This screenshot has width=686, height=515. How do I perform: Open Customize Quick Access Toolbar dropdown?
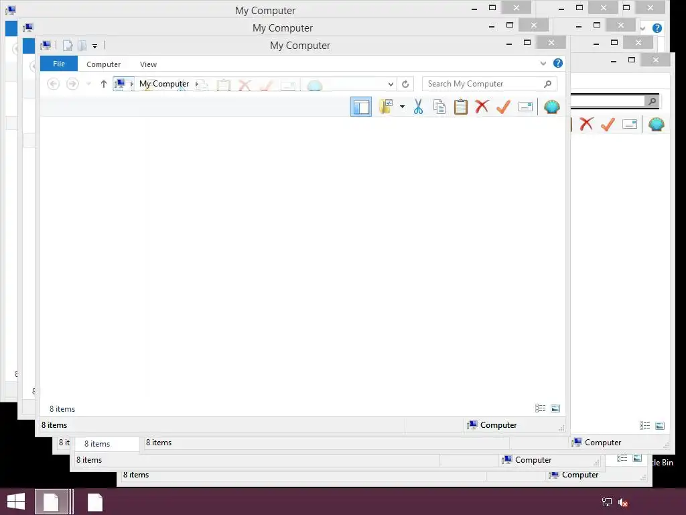(94, 46)
